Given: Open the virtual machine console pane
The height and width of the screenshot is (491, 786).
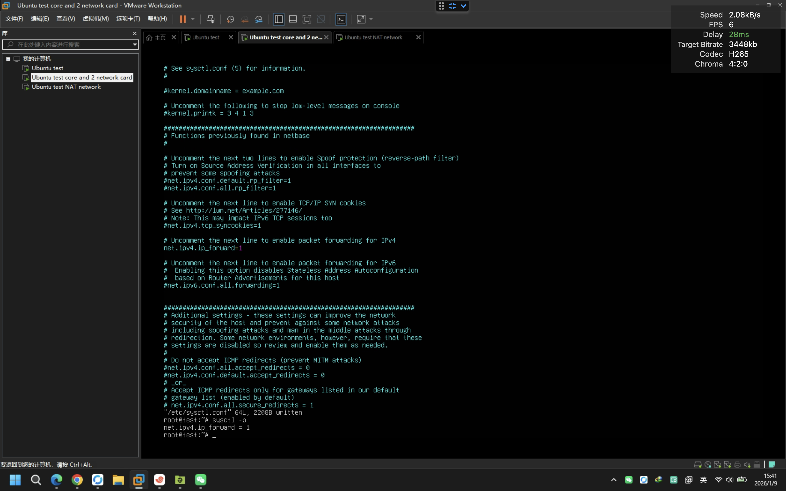Looking at the screenshot, I should [341, 19].
